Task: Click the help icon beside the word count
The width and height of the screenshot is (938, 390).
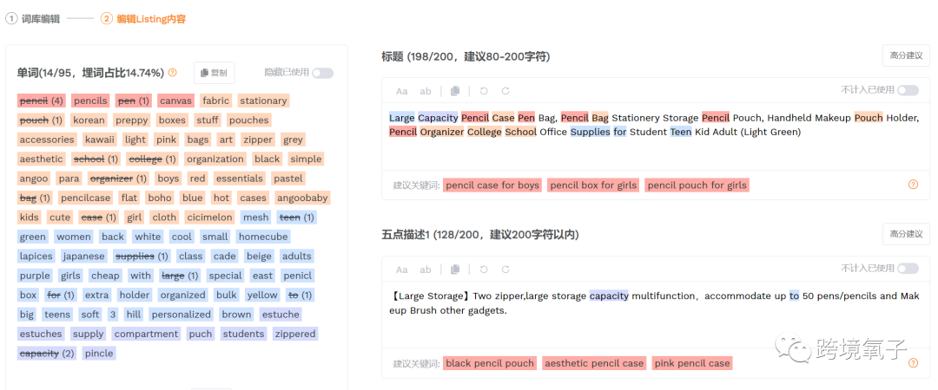Action: point(172,73)
